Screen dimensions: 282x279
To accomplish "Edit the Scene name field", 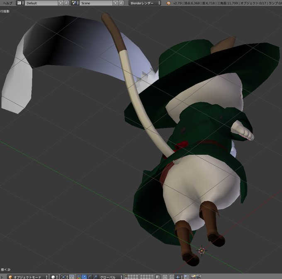I will pyautogui.click(x=96, y=3).
